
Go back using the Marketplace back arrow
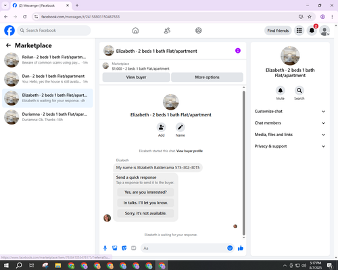(8, 45)
